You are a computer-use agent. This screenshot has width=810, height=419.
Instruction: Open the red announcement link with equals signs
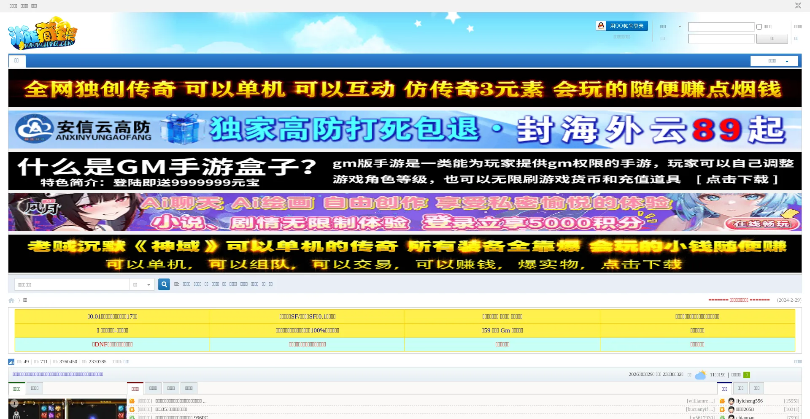[x=739, y=300]
